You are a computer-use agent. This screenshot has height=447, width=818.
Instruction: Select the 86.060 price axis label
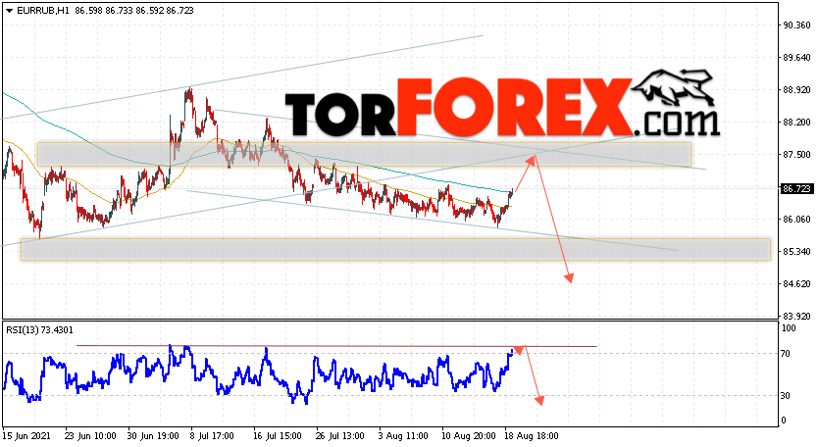pyautogui.click(x=796, y=219)
